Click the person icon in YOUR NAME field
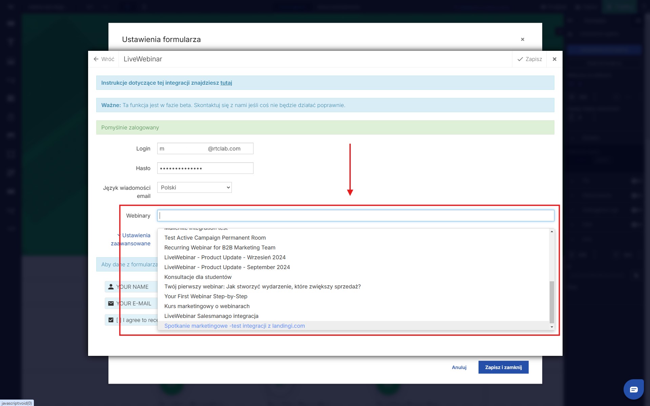 111,287
